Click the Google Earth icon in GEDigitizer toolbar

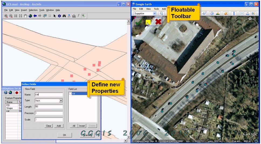coord(6,92)
